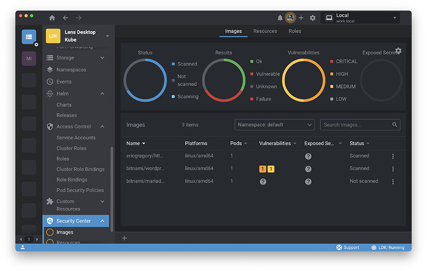Switch to the Resources tab
The image size is (427, 271).
click(265, 31)
